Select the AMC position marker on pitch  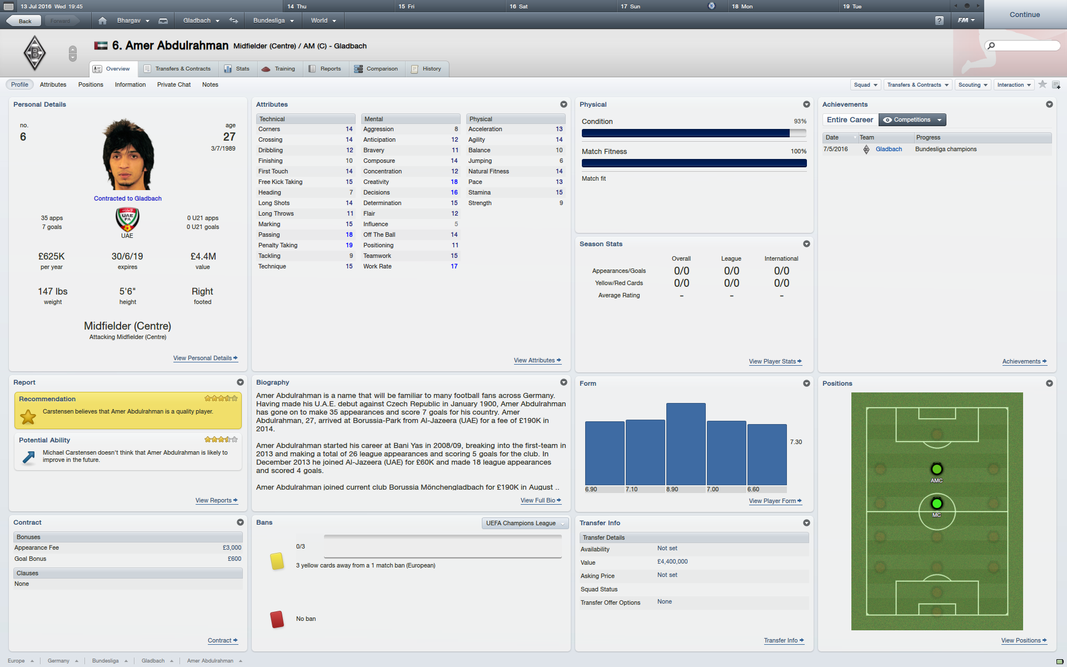[937, 469]
